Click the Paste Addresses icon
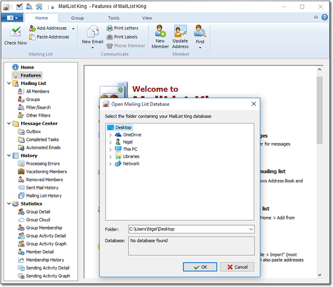 [x=32, y=37]
